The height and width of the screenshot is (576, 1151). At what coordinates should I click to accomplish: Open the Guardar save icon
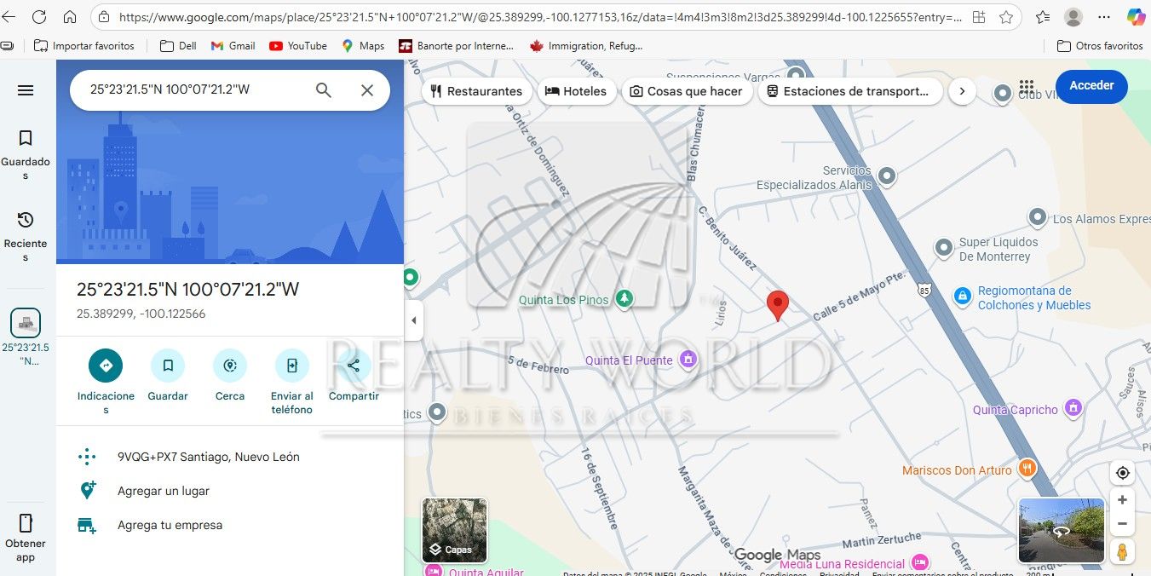(x=167, y=365)
